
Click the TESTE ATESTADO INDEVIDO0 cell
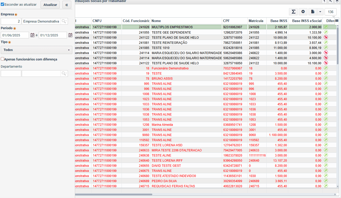click(186, 176)
